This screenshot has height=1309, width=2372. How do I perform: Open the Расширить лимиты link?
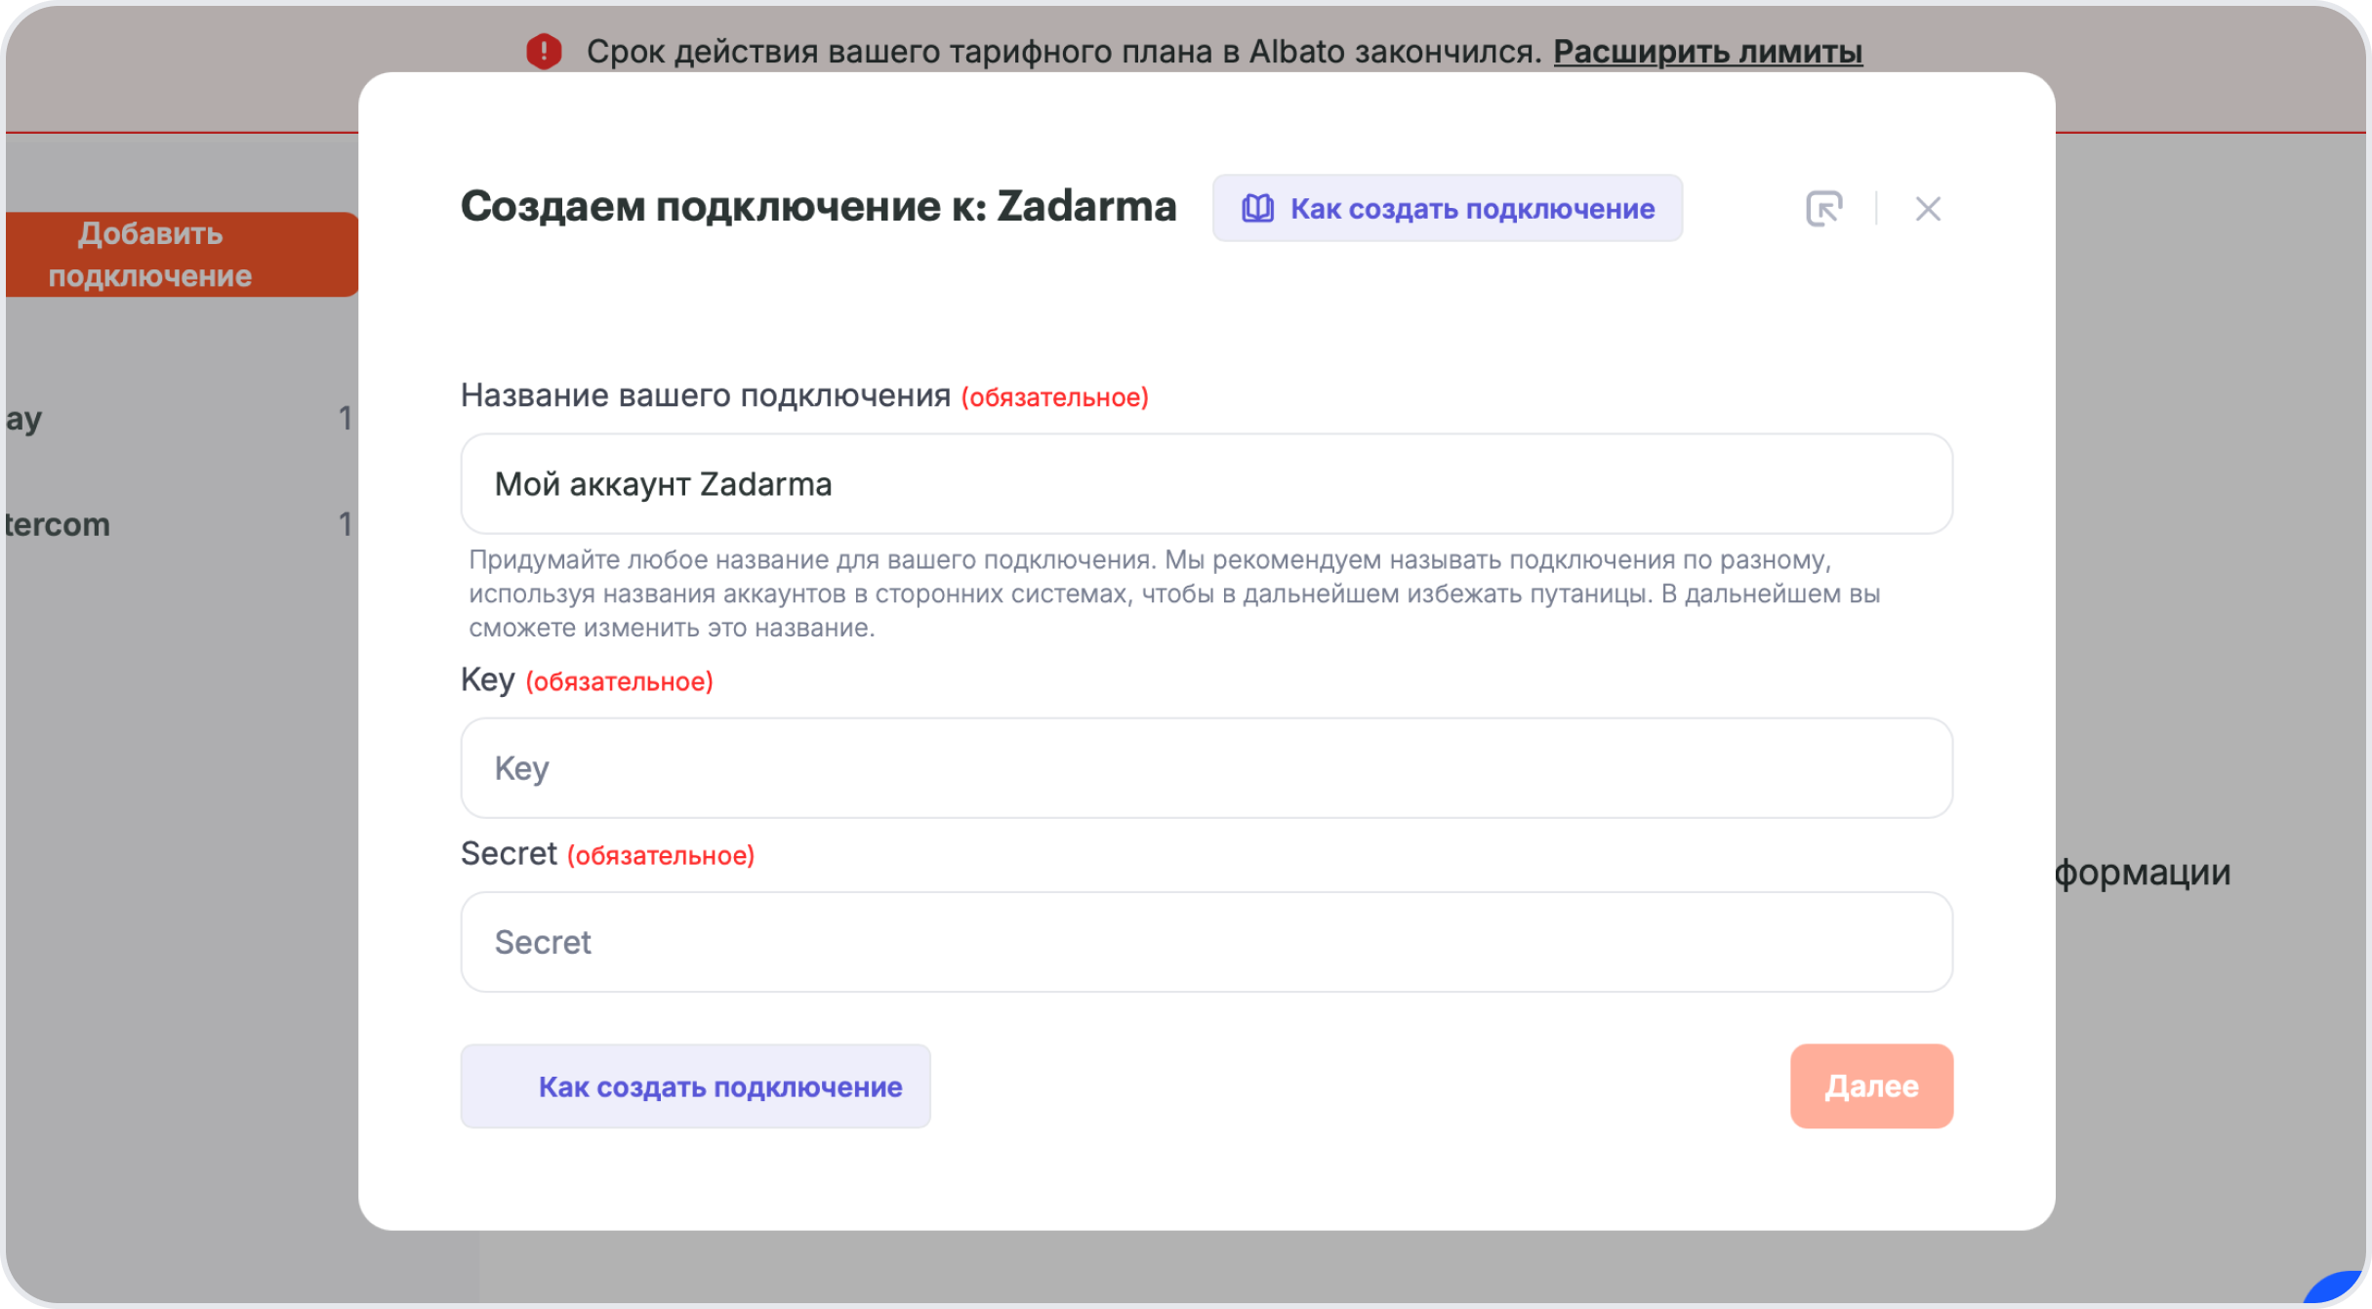click(1707, 51)
